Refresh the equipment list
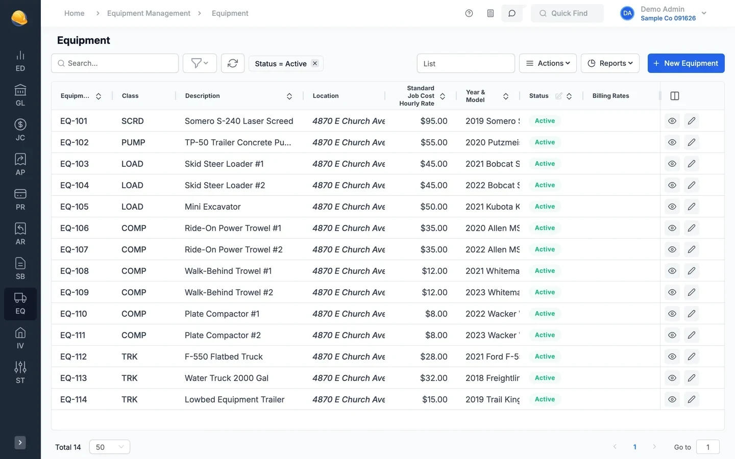 click(x=233, y=63)
